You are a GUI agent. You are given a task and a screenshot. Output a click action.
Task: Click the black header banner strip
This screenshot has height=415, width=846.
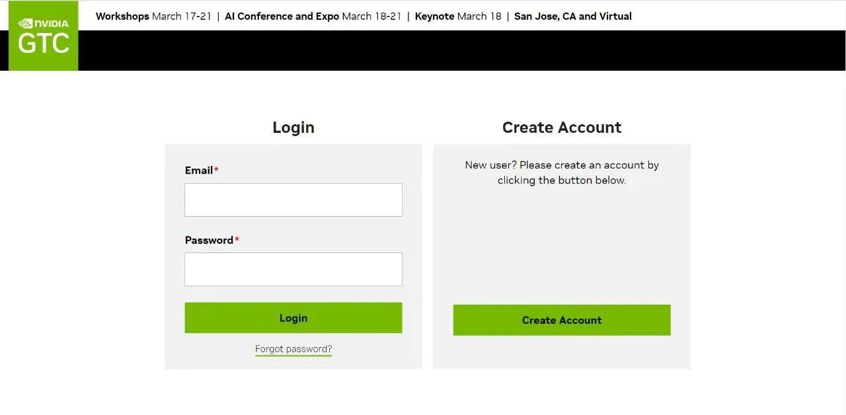461,50
